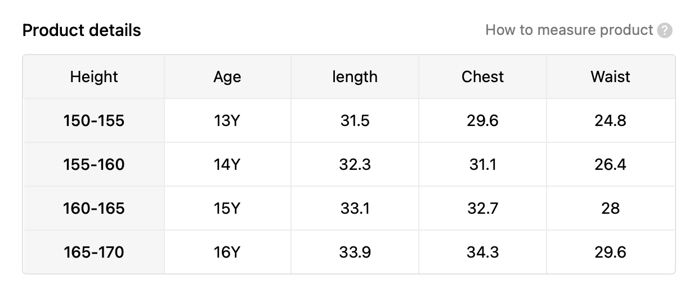689x288 pixels.
Task: Select the 155-160 height row
Action: 94,164
